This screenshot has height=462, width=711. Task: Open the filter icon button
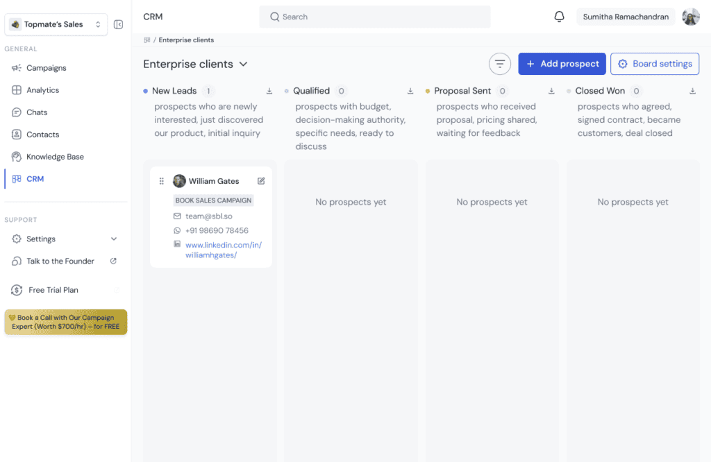point(499,64)
